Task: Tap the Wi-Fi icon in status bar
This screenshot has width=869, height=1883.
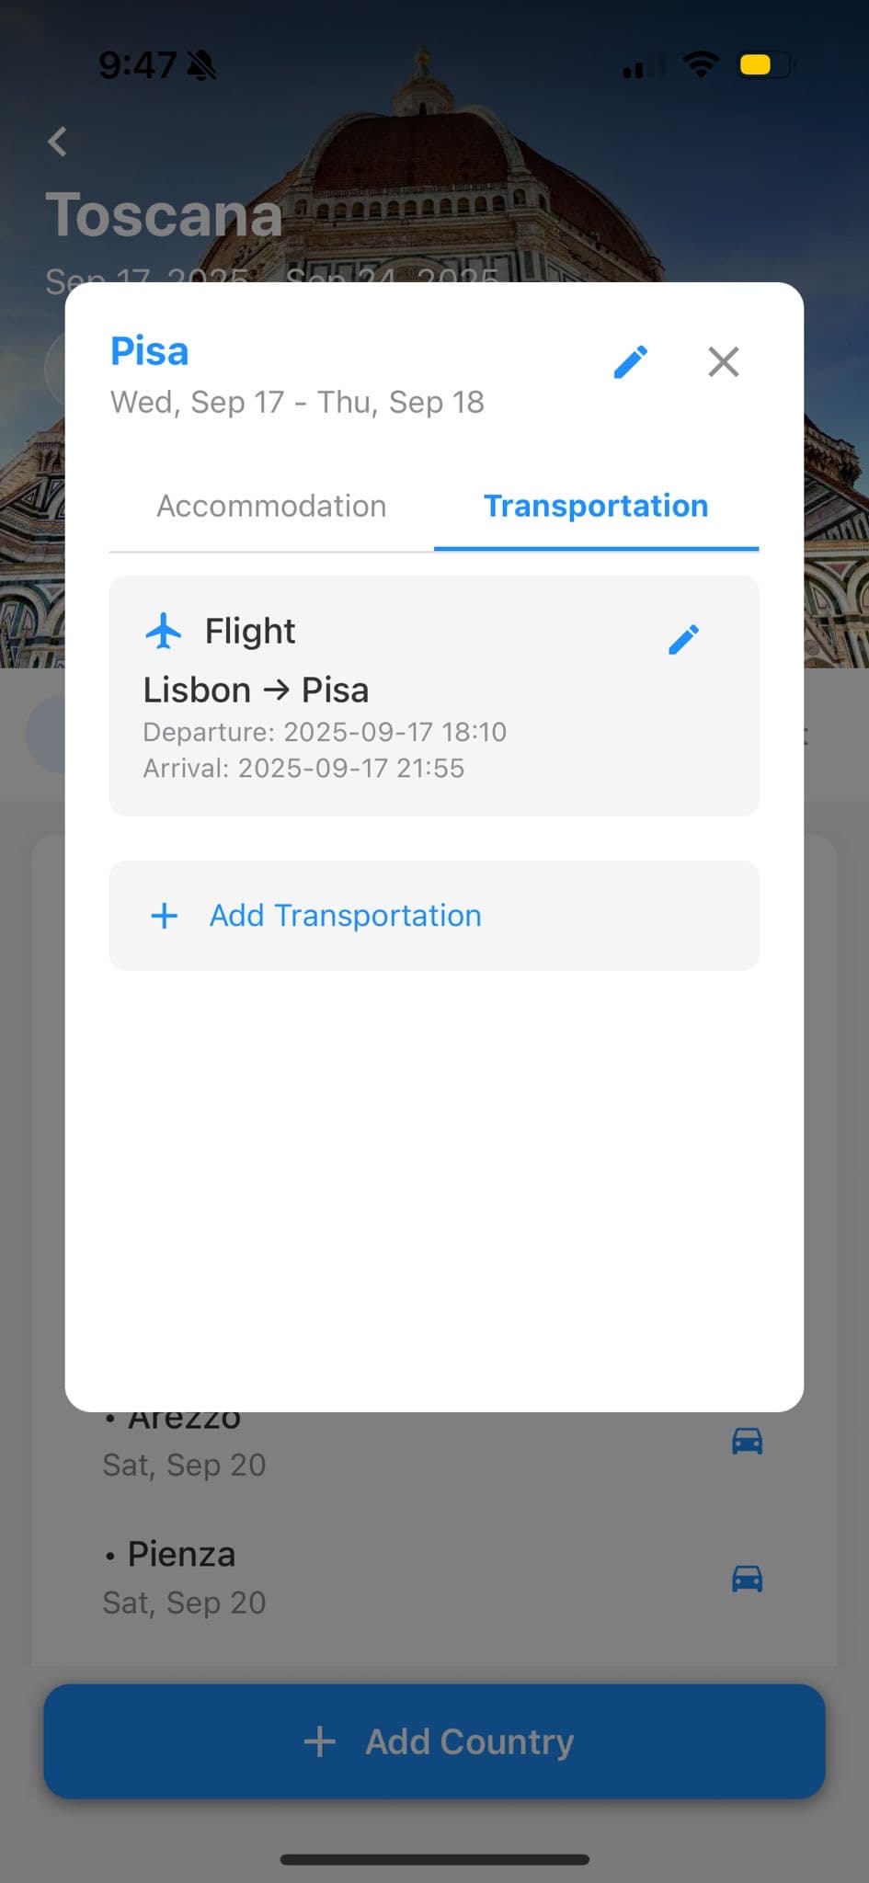Action: point(701,64)
